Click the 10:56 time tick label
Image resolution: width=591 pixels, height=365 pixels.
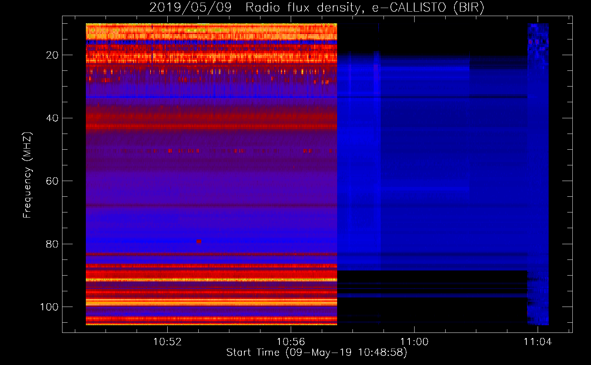pyautogui.click(x=291, y=342)
